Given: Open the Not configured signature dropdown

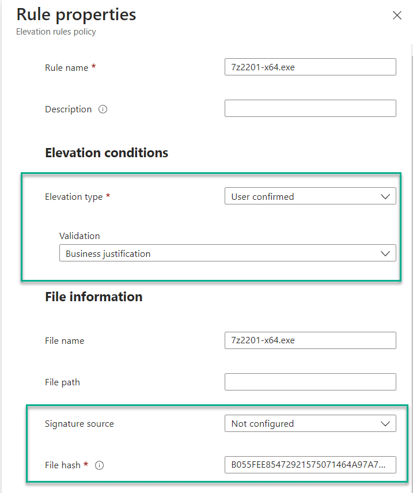Looking at the screenshot, I should [x=310, y=423].
